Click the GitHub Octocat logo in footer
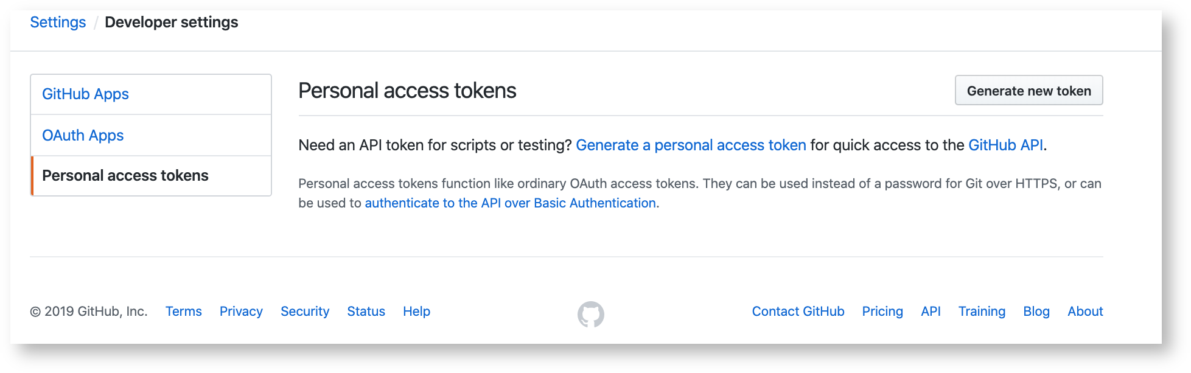 (590, 314)
